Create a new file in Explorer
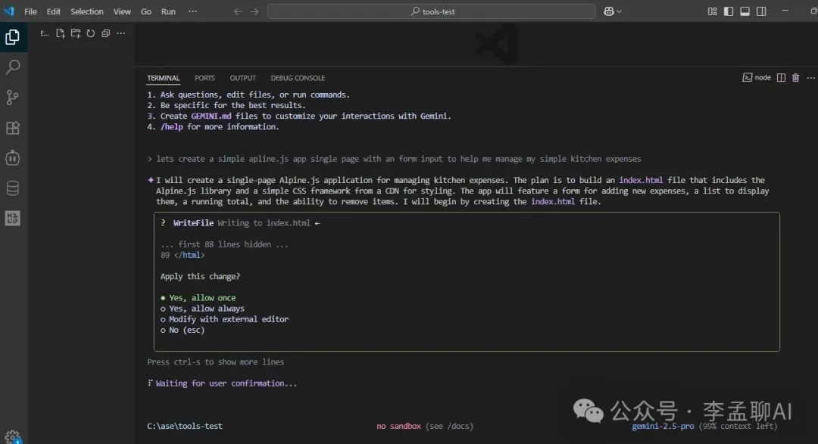The width and height of the screenshot is (818, 444). point(60,33)
